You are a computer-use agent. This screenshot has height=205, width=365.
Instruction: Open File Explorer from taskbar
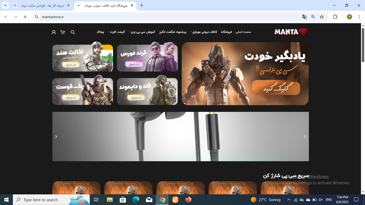110,200
